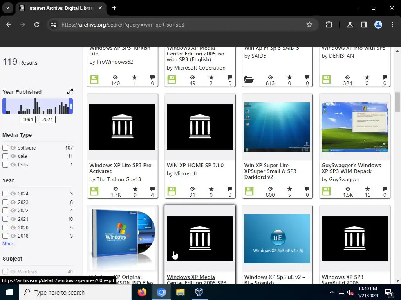Go back to the previous page
The height and width of the screenshot is (300, 401).
9,25
